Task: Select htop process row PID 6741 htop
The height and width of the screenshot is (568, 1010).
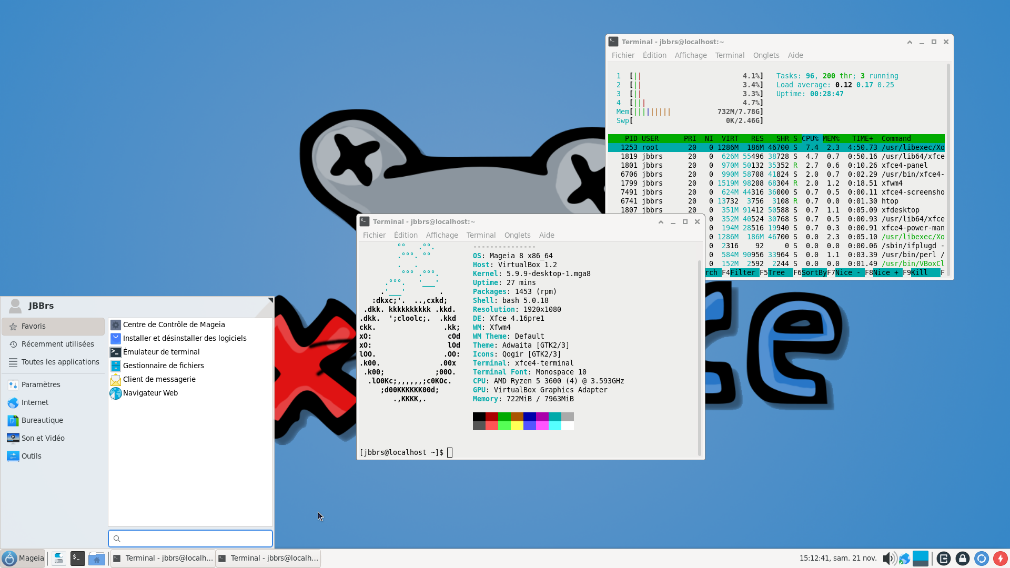Action: click(776, 201)
